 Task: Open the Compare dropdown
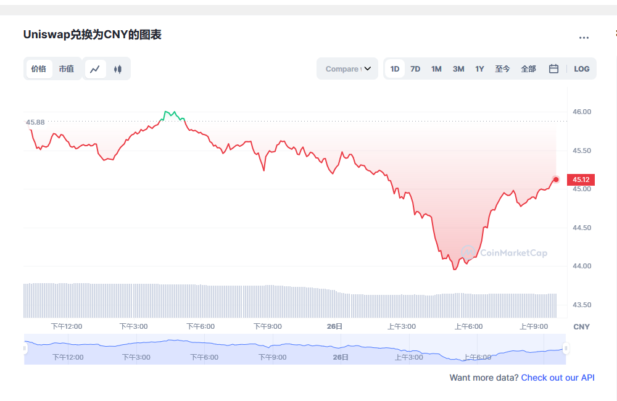click(x=347, y=69)
